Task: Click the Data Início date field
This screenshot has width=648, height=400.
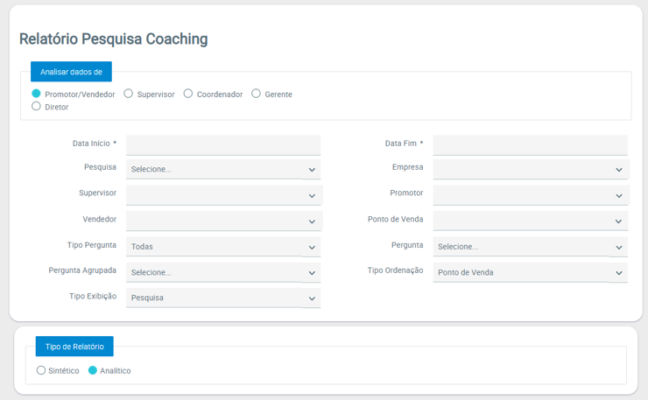Action: [x=223, y=144]
